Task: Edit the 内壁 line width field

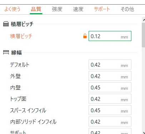Action: tap(110, 87)
